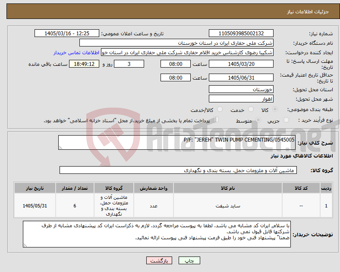Click the announcement date and time field
Image resolution: width=340 pixels, height=272 pixels.
(x=67, y=33)
